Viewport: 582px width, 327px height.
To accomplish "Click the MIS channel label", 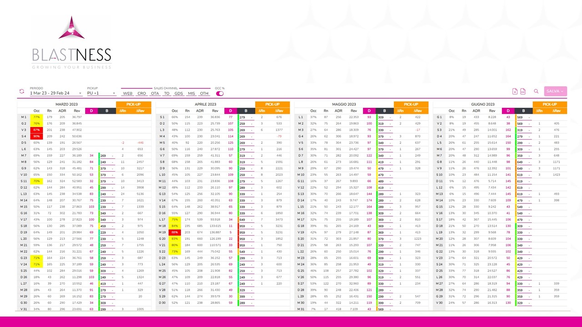I will 191,94.
